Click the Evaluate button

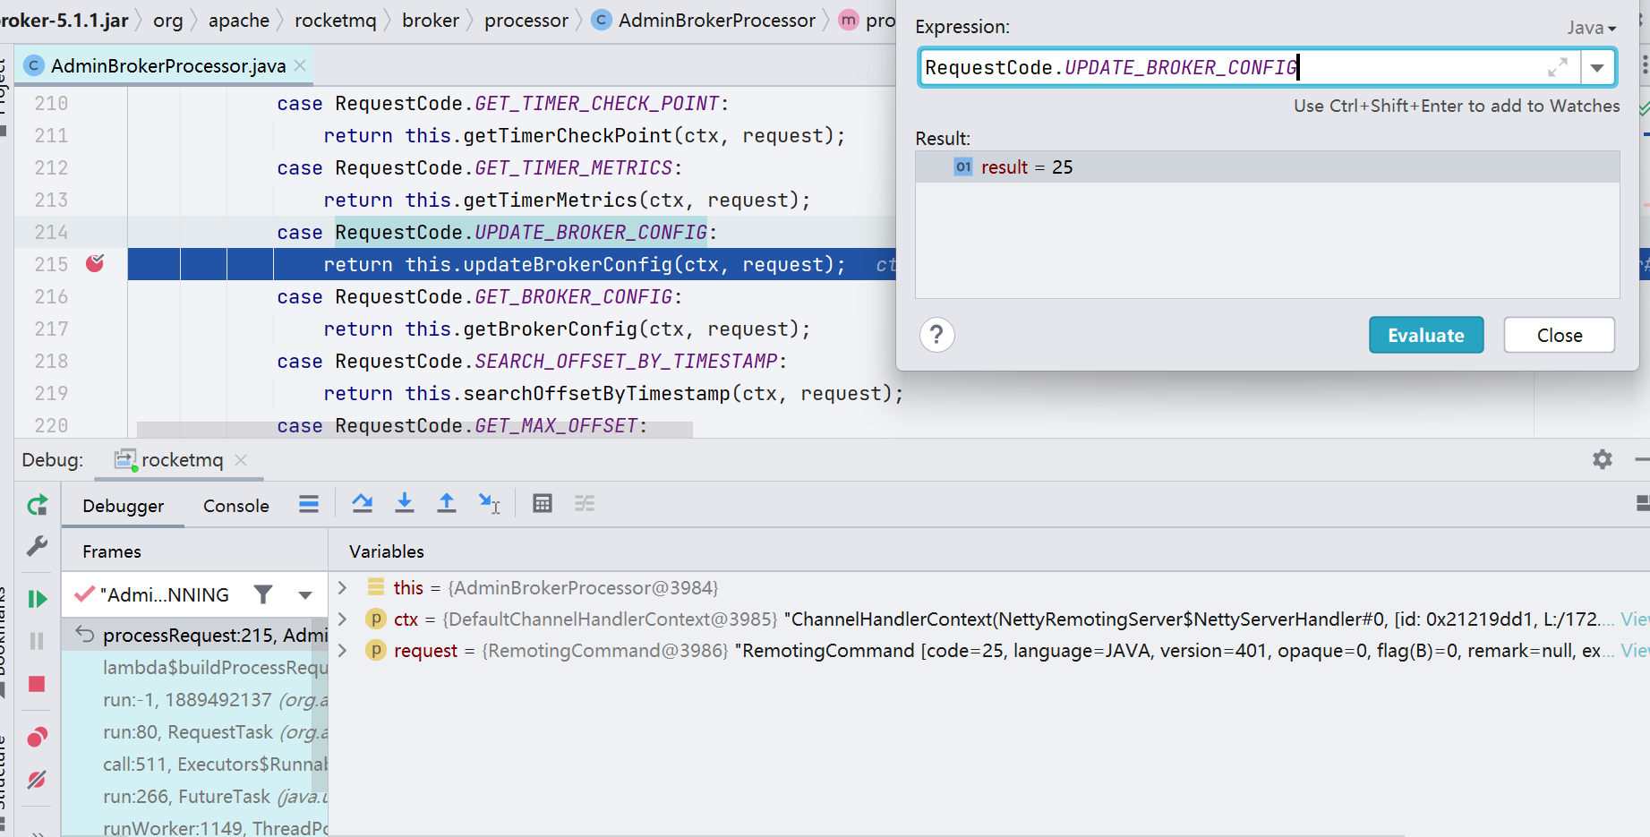click(x=1425, y=334)
